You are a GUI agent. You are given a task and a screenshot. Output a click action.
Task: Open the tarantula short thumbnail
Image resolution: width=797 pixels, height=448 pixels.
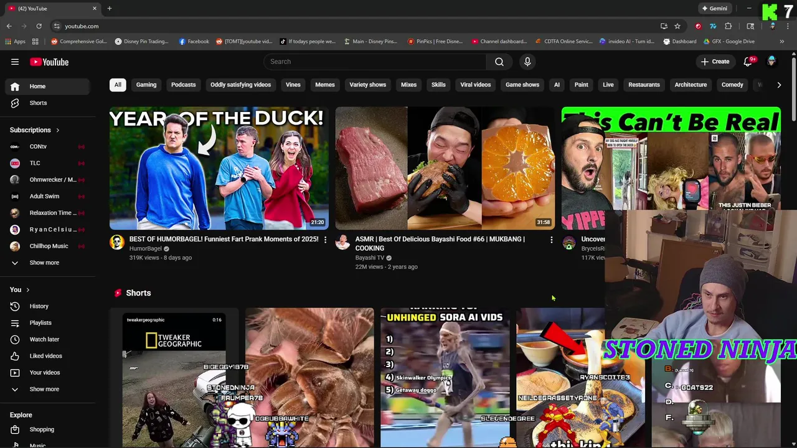[309, 378]
